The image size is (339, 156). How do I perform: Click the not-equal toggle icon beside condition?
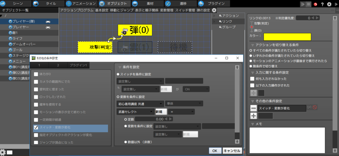click(310, 107)
